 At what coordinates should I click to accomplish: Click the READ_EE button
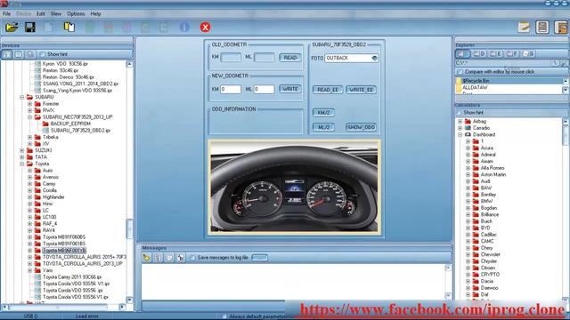[328, 90]
